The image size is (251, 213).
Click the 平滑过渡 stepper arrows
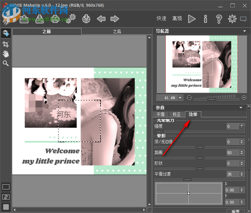point(242,174)
